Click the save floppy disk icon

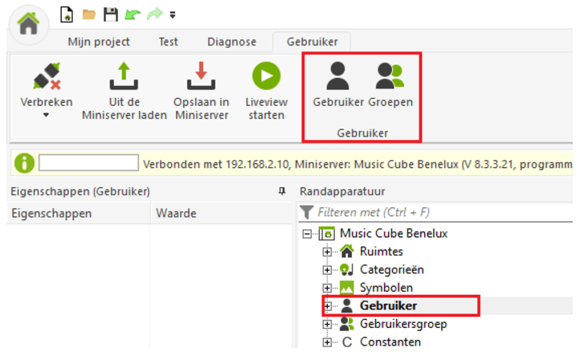click(x=111, y=14)
